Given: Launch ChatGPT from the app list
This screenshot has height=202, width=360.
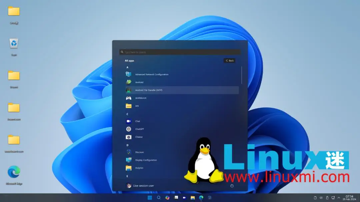Looking at the screenshot, I should pyautogui.click(x=139, y=129).
